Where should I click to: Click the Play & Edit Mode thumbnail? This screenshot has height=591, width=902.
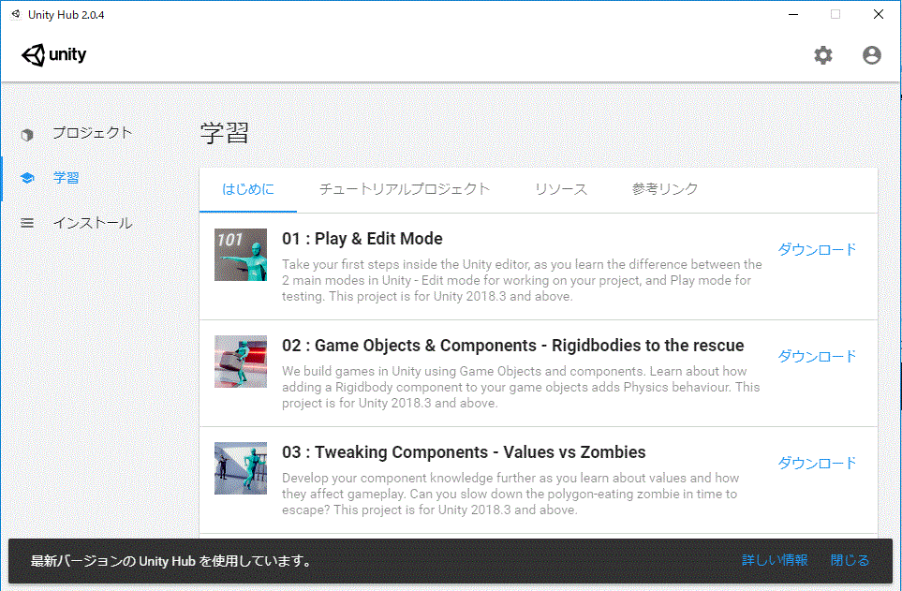point(241,255)
